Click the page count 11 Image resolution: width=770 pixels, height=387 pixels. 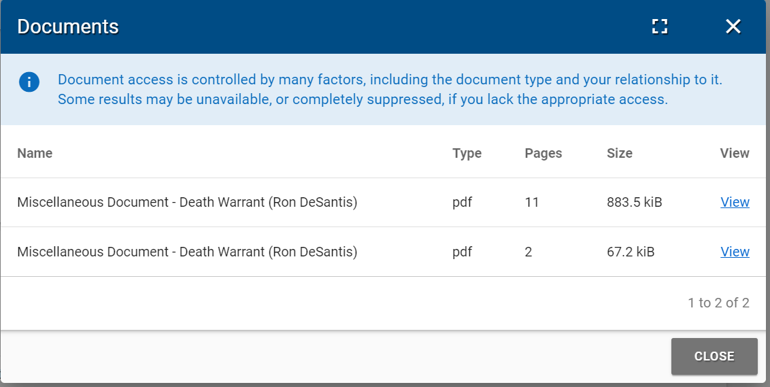coord(532,202)
